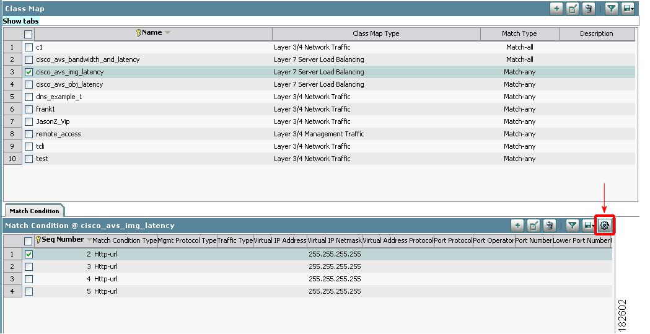Screen dimensions: 650x334
Task: Click the Show tabs link
Action: (20, 21)
